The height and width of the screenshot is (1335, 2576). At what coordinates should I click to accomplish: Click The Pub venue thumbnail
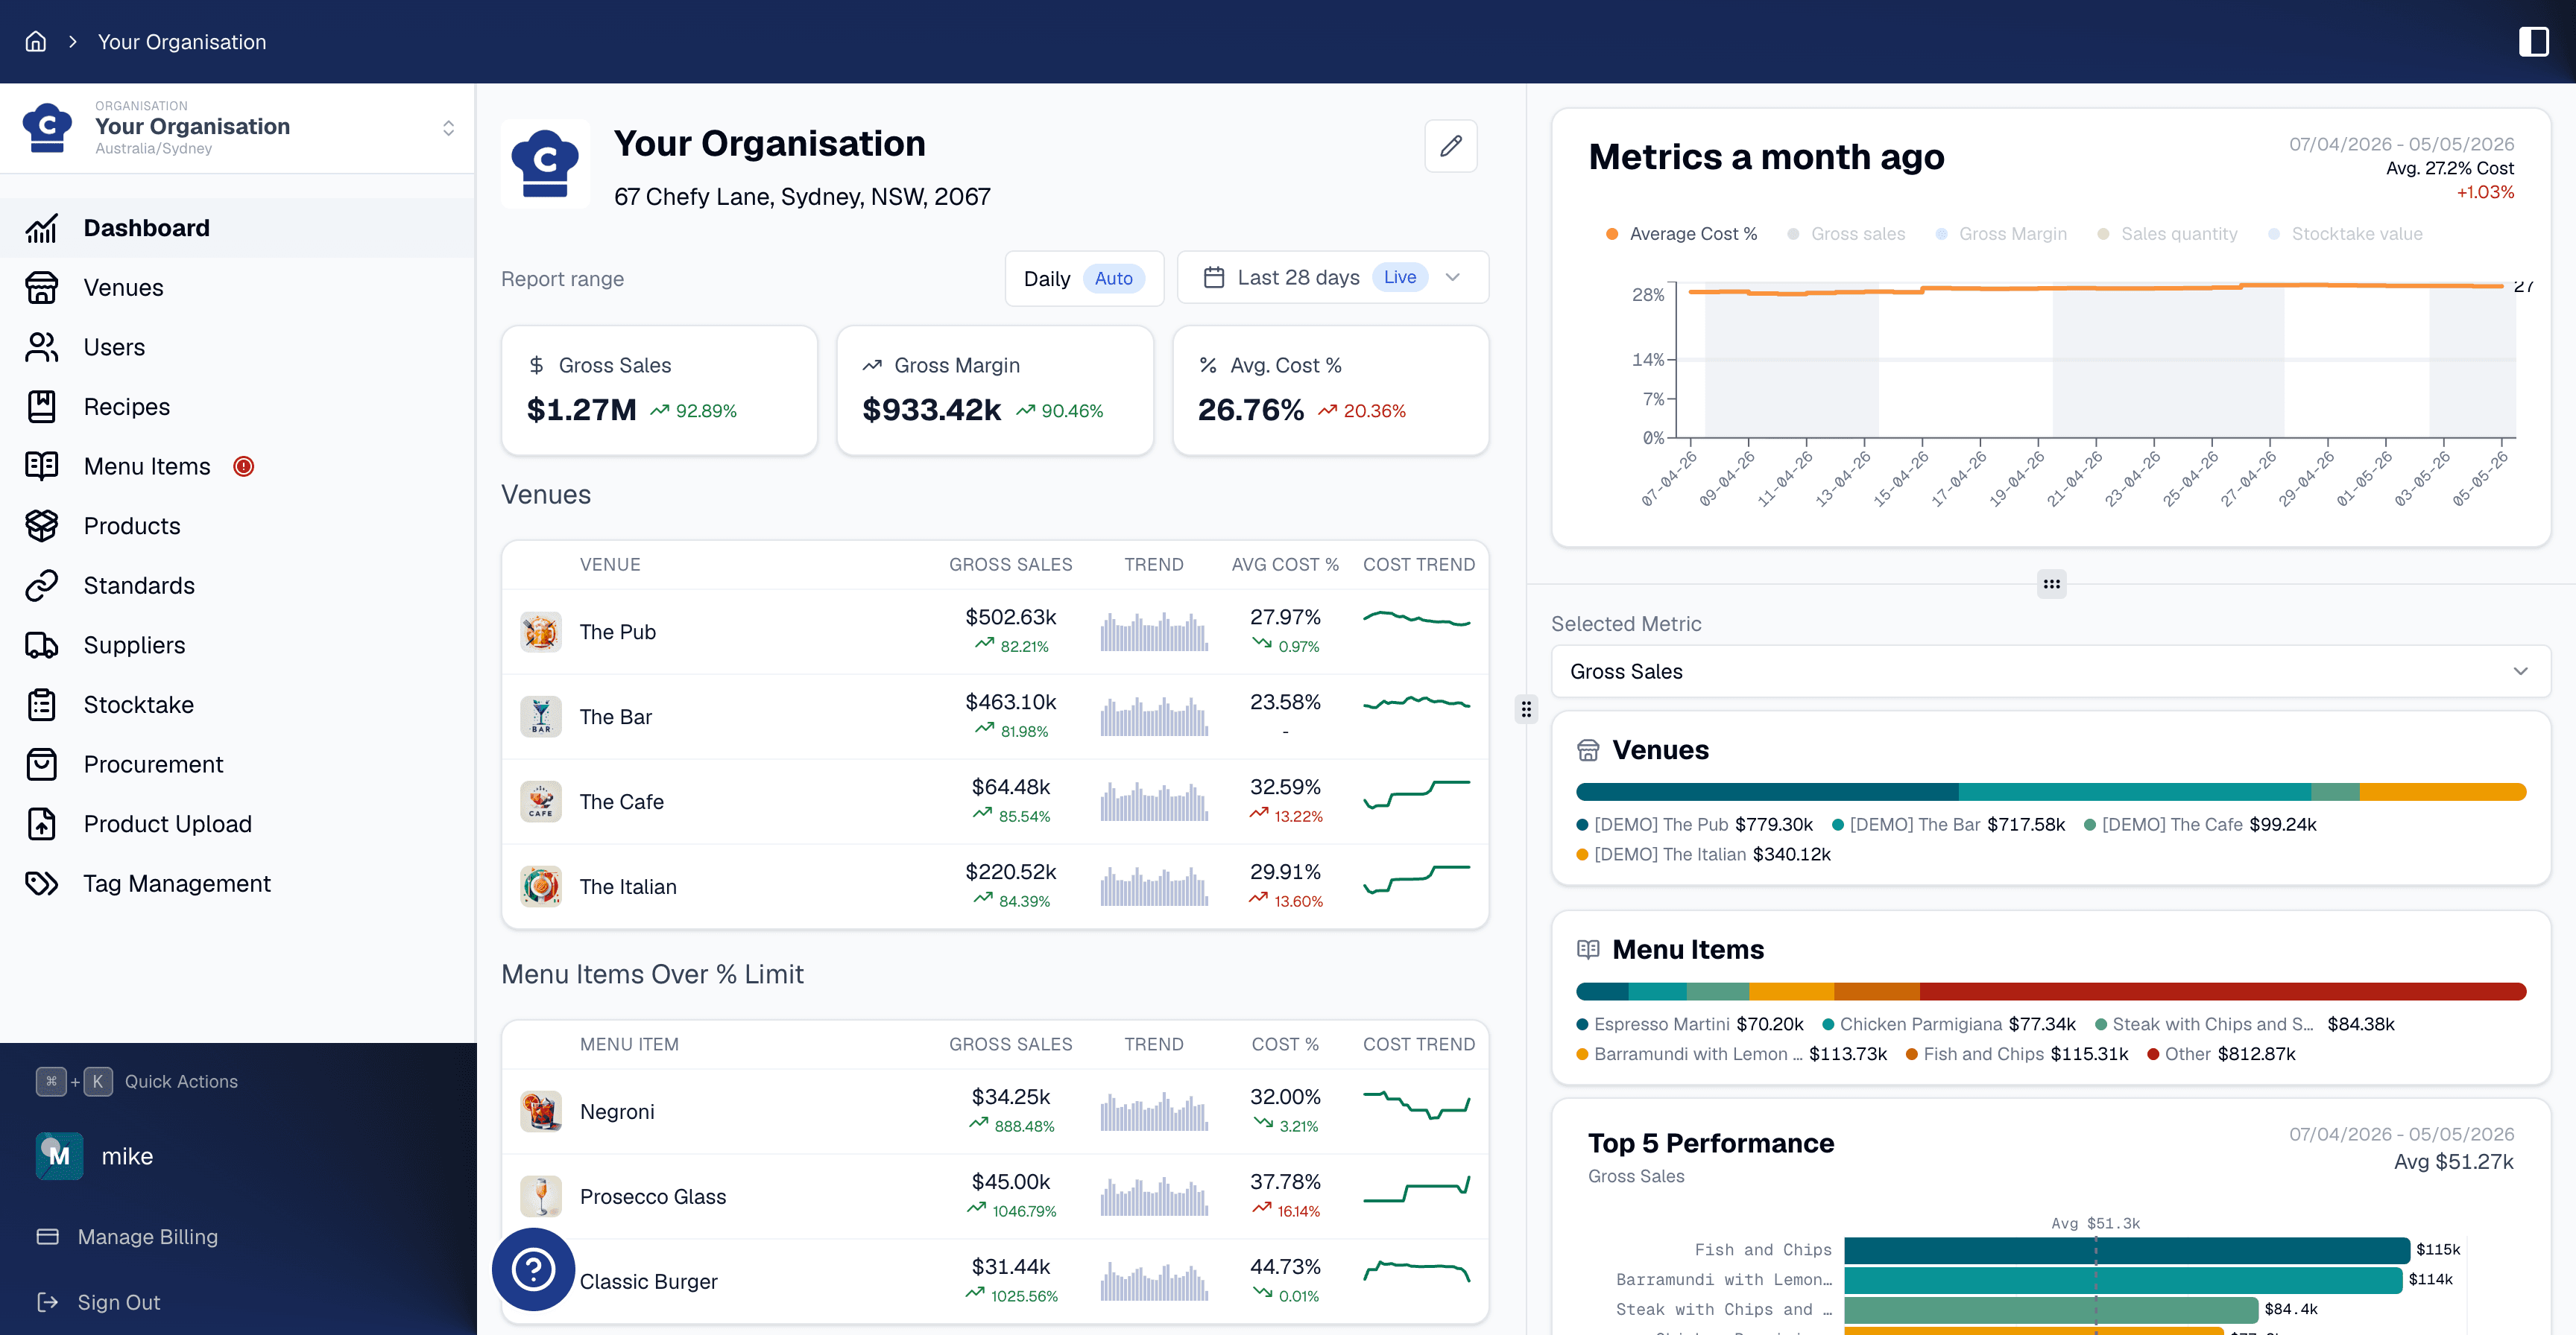pos(540,632)
